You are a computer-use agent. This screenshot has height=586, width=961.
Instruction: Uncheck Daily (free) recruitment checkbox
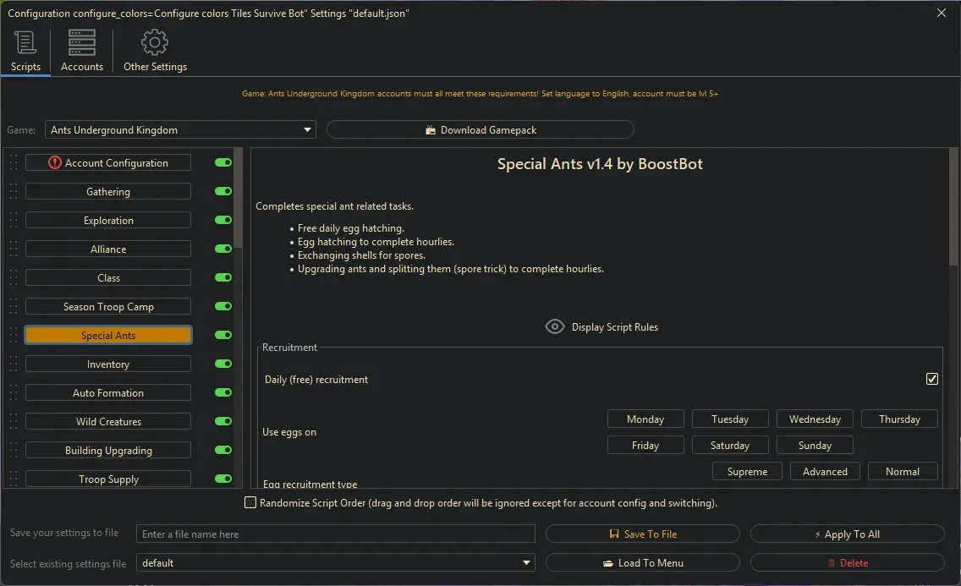coord(931,380)
